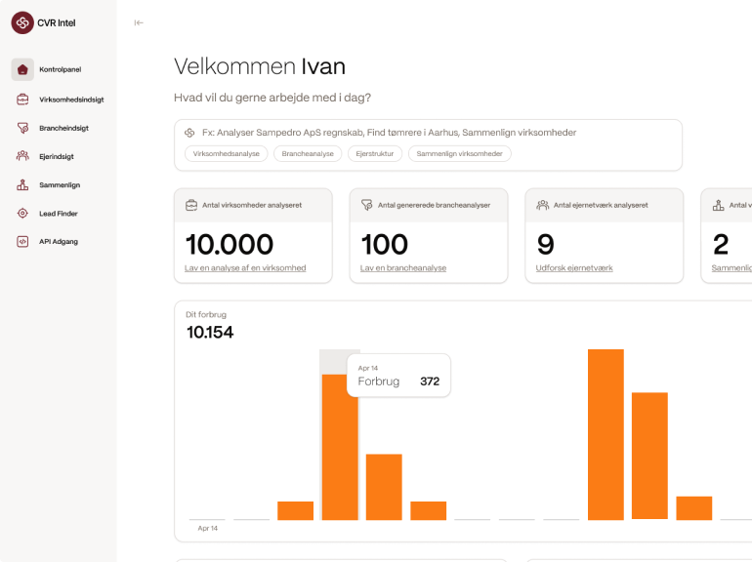Select the Kontrolpanel home icon
This screenshot has height=562, width=752.
click(22, 69)
